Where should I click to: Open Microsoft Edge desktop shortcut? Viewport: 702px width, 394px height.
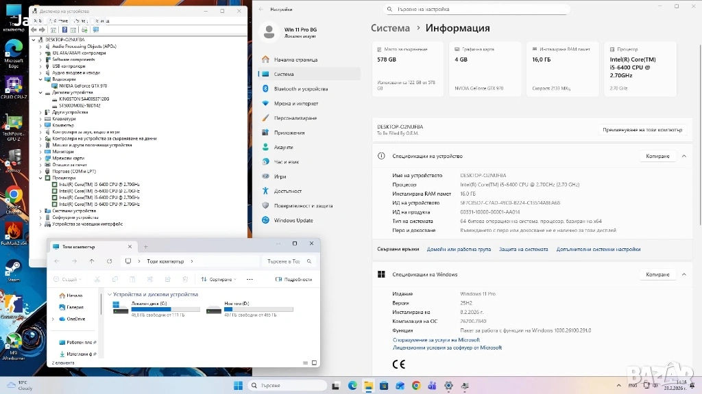pos(14,53)
